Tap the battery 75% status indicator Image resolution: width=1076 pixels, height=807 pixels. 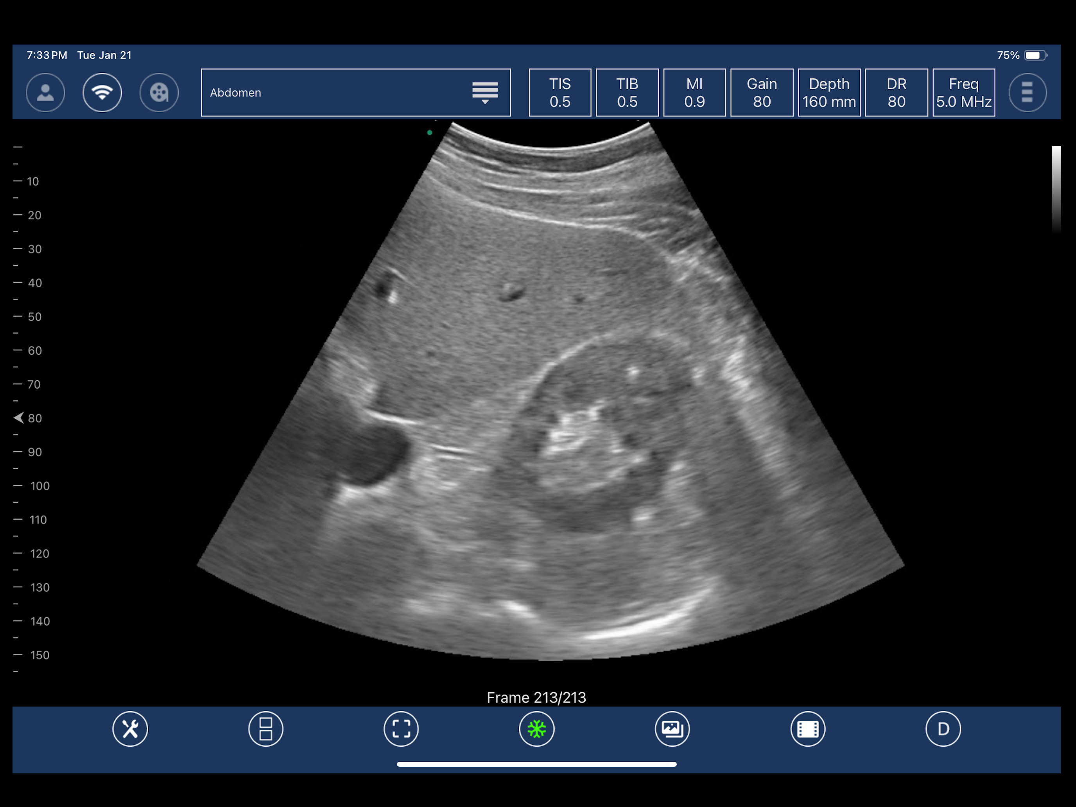click(x=1022, y=55)
